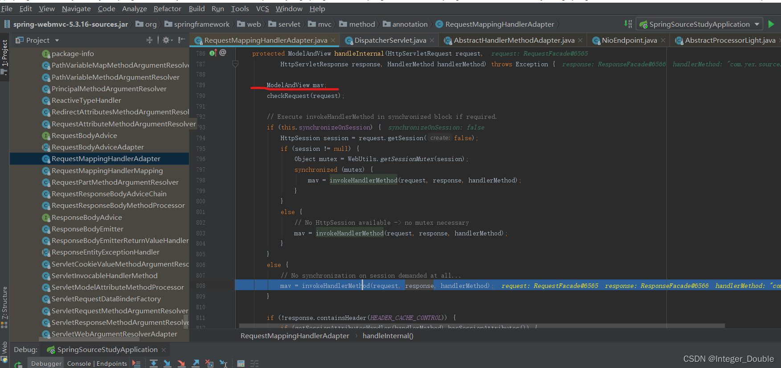
Task: Click RequestMappingHandlerAdapter breadcrumb class
Action: (x=495, y=24)
